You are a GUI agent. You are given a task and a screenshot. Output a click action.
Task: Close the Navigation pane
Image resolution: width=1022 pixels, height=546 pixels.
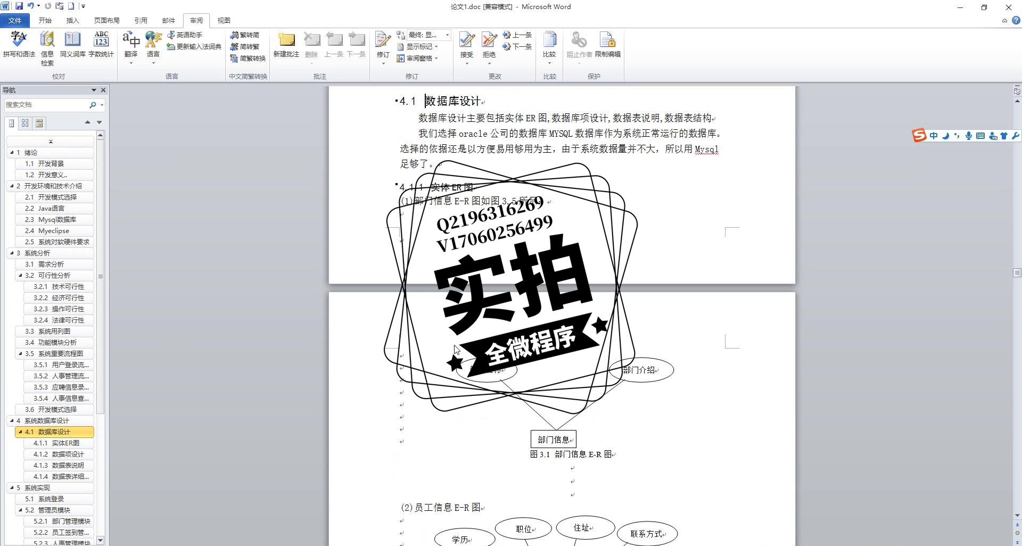(103, 90)
